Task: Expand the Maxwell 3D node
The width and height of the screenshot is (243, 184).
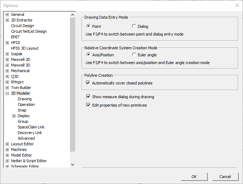Action: pyautogui.click(x=7, y=65)
